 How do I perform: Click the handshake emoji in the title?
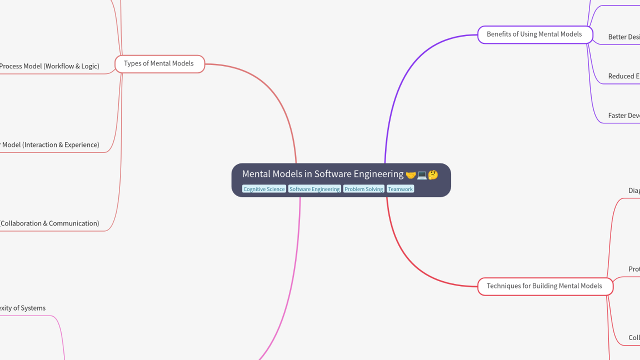pos(411,175)
